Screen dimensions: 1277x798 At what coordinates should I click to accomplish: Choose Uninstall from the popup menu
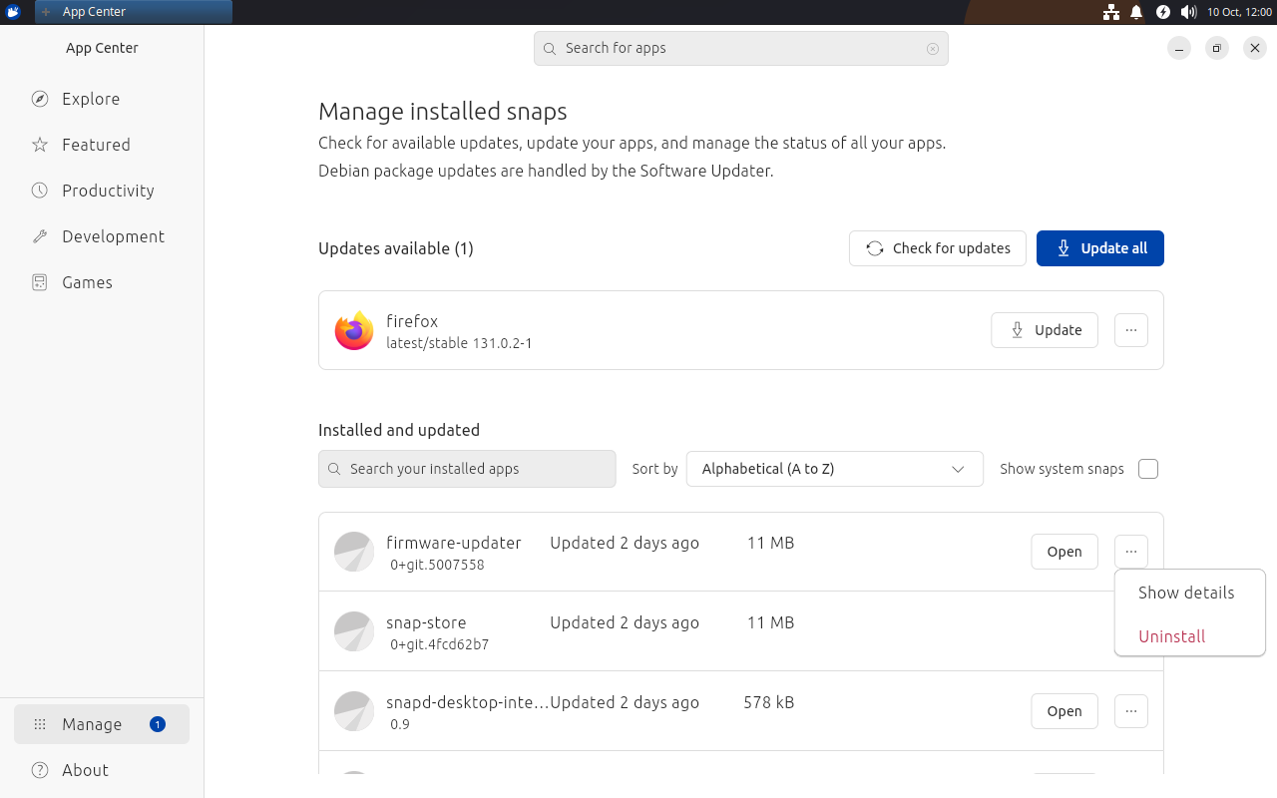pyautogui.click(x=1189, y=636)
